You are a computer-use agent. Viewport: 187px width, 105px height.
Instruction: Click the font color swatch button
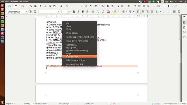click(108, 12)
